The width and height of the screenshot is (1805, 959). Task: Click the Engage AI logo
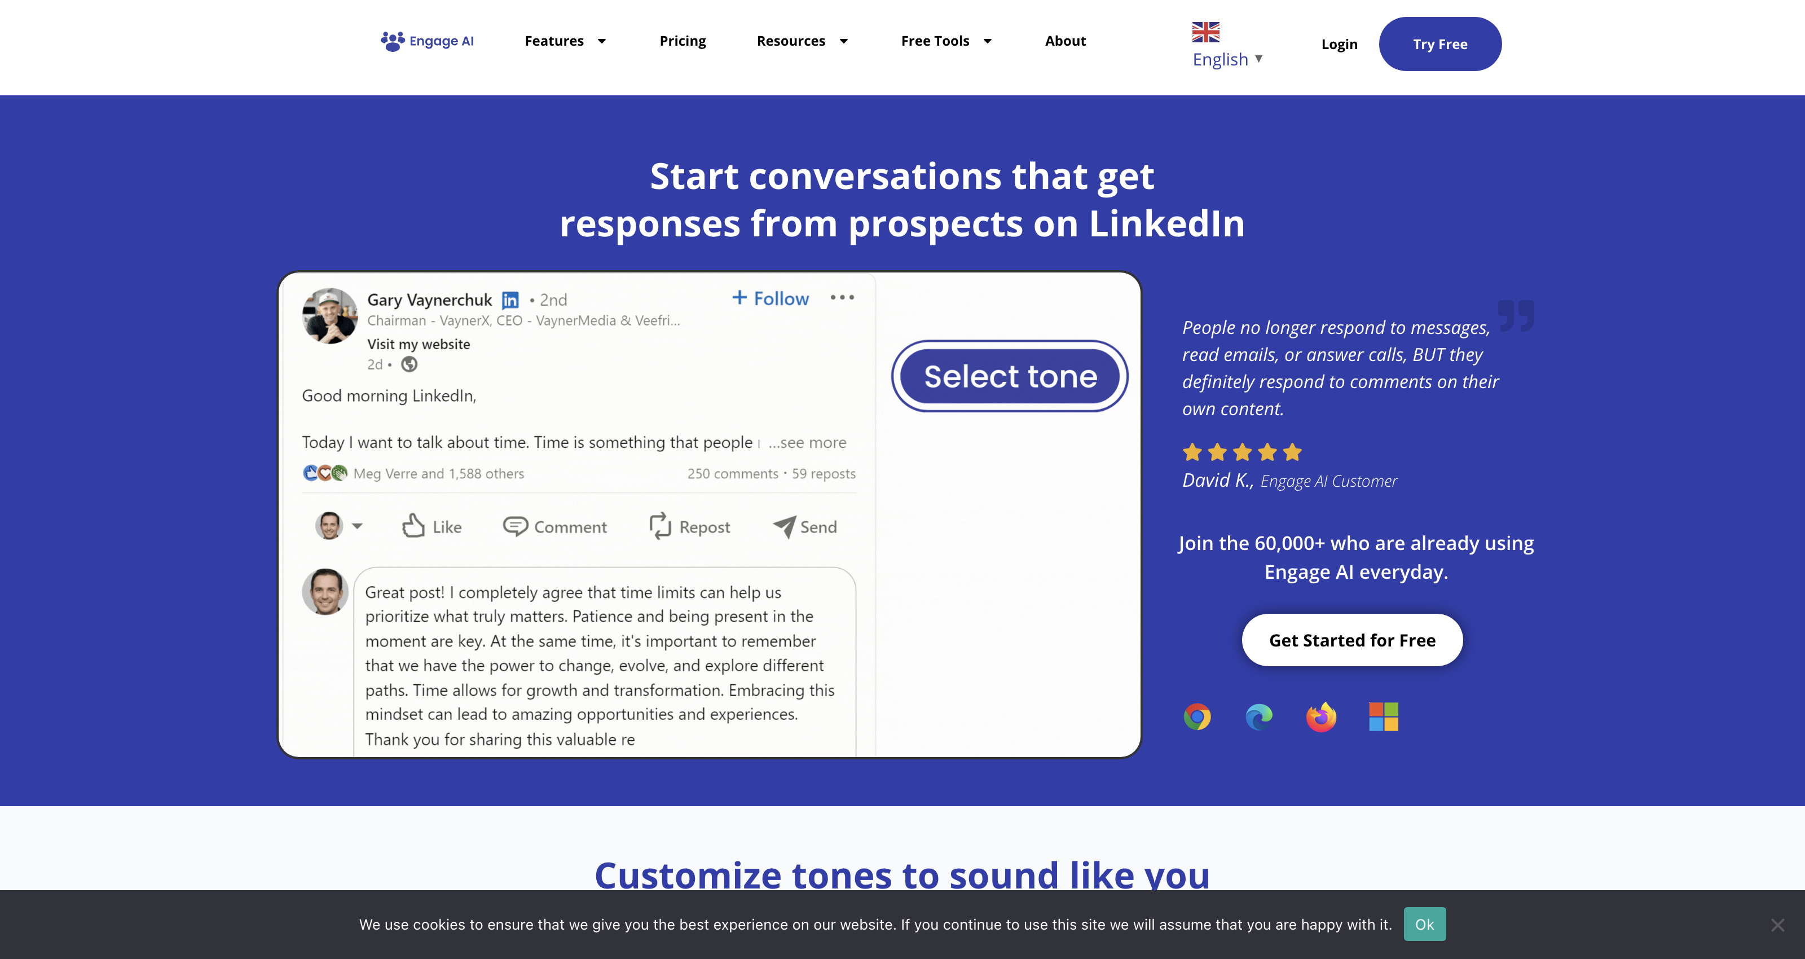[x=428, y=41]
